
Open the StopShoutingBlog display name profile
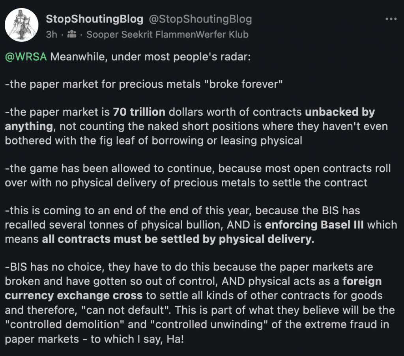pos(95,19)
